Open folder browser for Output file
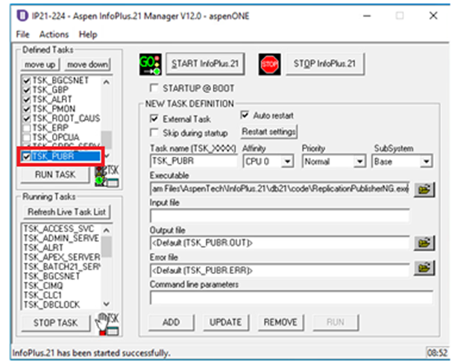The width and height of the screenshot is (456, 364). pos(424,243)
